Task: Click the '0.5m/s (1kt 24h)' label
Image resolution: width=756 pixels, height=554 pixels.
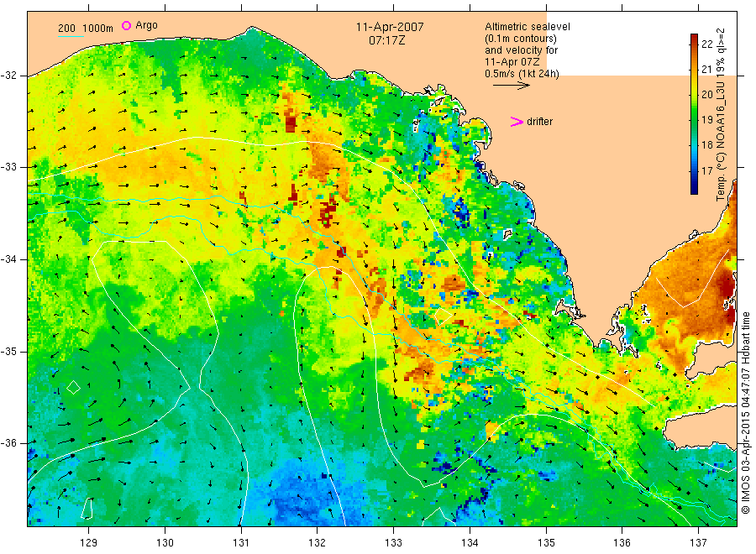Action: pyautogui.click(x=522, y=74)
